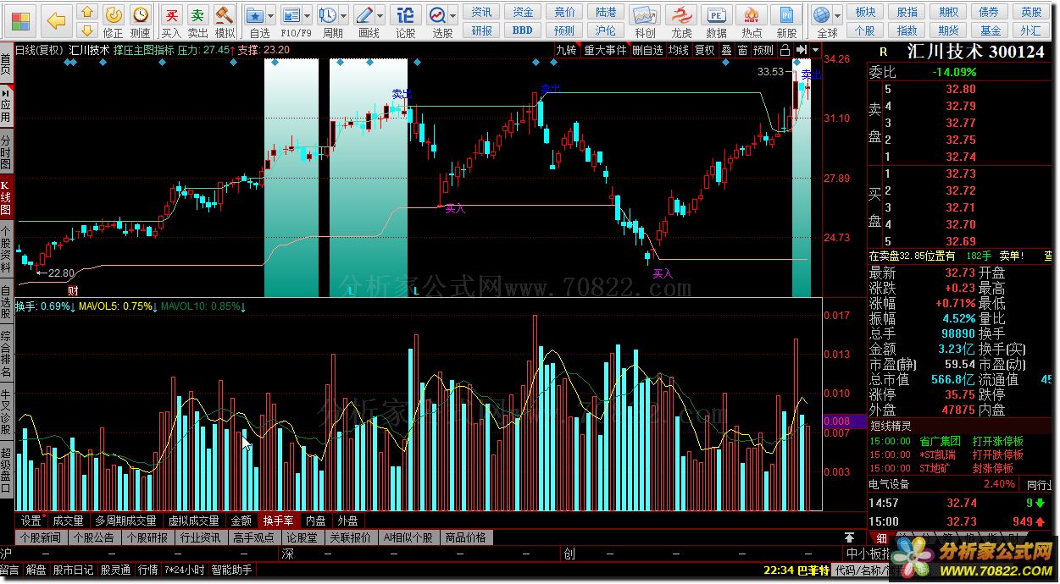The height and width of the screenshot is (584, 1060).
Task: Expand the 选股 dropdown arrow
Action: click(453, 16)
